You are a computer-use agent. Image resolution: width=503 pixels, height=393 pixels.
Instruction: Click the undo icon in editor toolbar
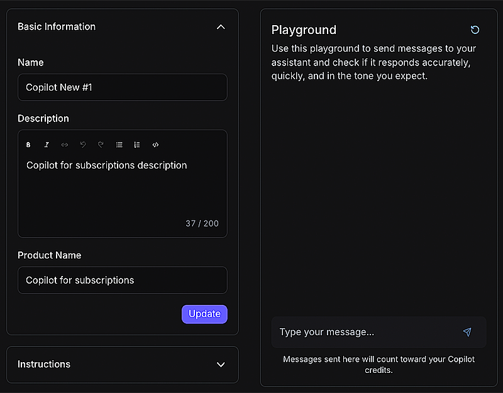83,145
